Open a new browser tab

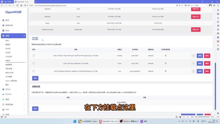click(x=36, y=2)
